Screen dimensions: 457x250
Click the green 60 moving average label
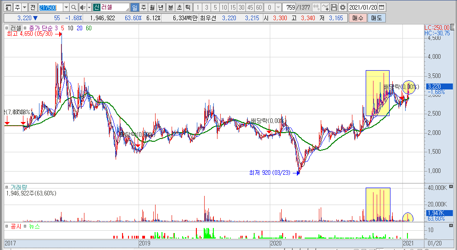[x=89, y=28]
